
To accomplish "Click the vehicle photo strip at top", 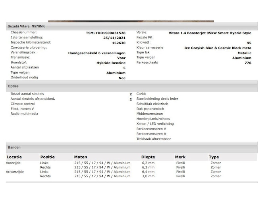I will click(x=131, y=21).
